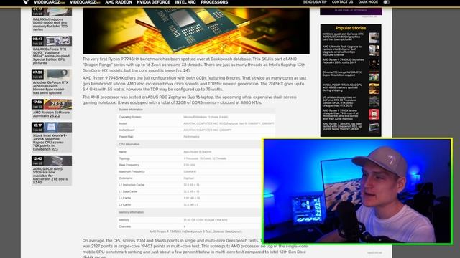Open GALAX DDR5-8000 HOF Pro memory story
460x258 pixels.
[x=50, y=24]
